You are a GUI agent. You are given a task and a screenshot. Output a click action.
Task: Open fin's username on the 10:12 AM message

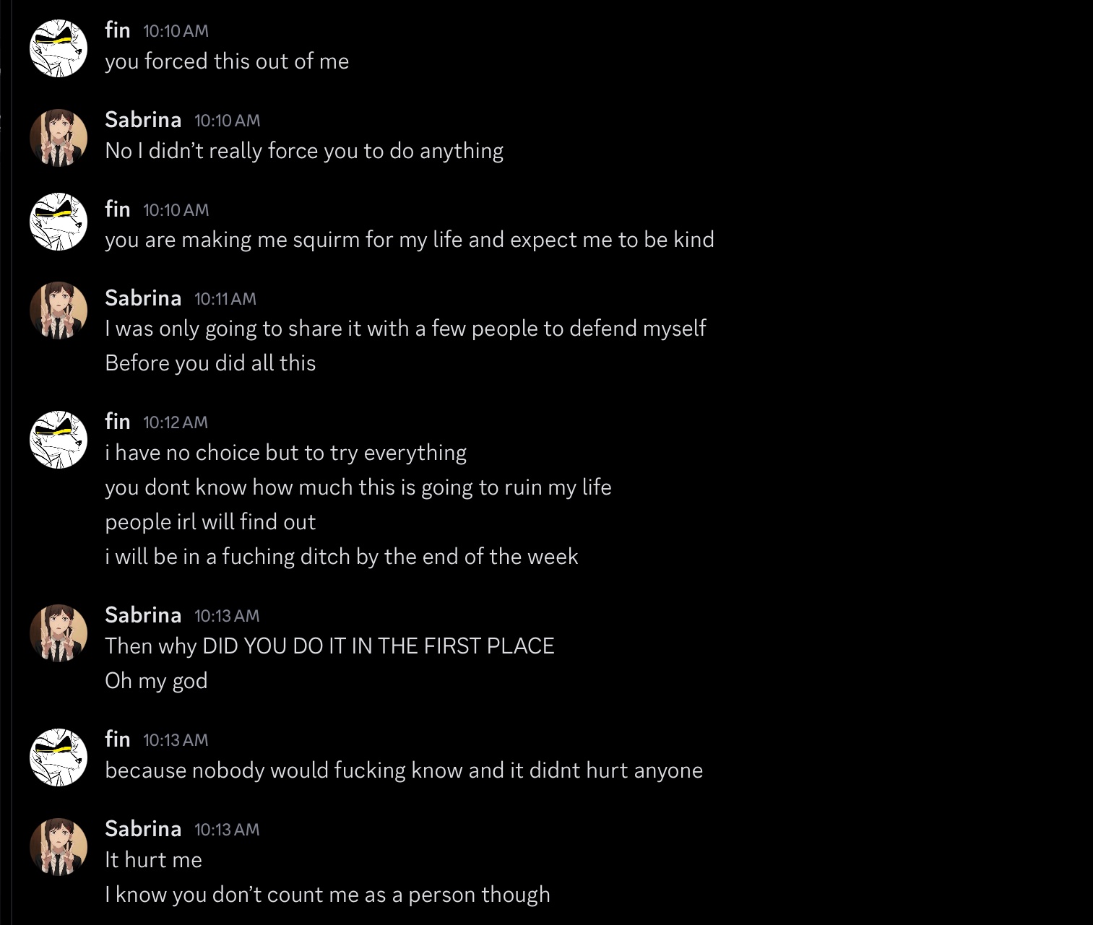(118, 421)
